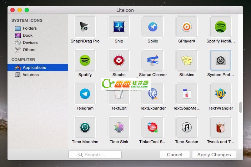The height and width of the screenshot is (167, 251).
Task: Click the System Preferences gear icon
Action: click(221, 60)
